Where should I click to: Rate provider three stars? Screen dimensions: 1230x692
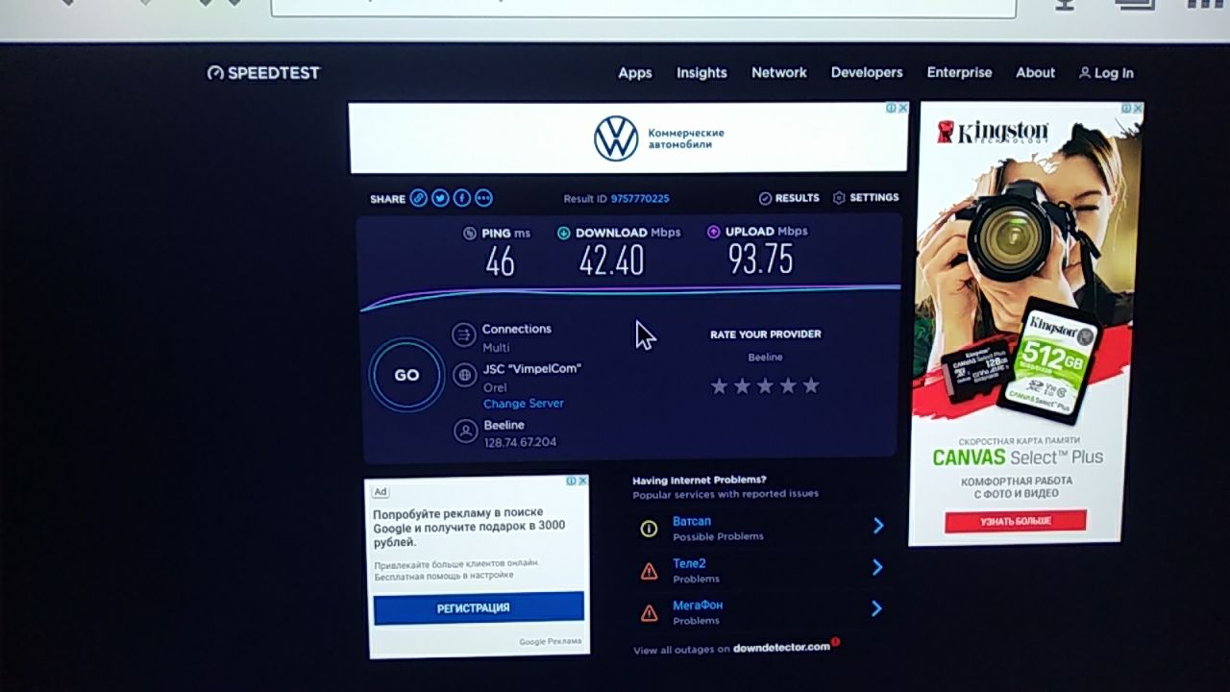click(x=765, y=386)
